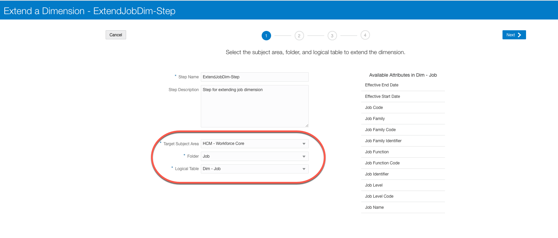Open the Target Subject Area dropdown
This screenshot has width=558, height=238.
point(255,144)
